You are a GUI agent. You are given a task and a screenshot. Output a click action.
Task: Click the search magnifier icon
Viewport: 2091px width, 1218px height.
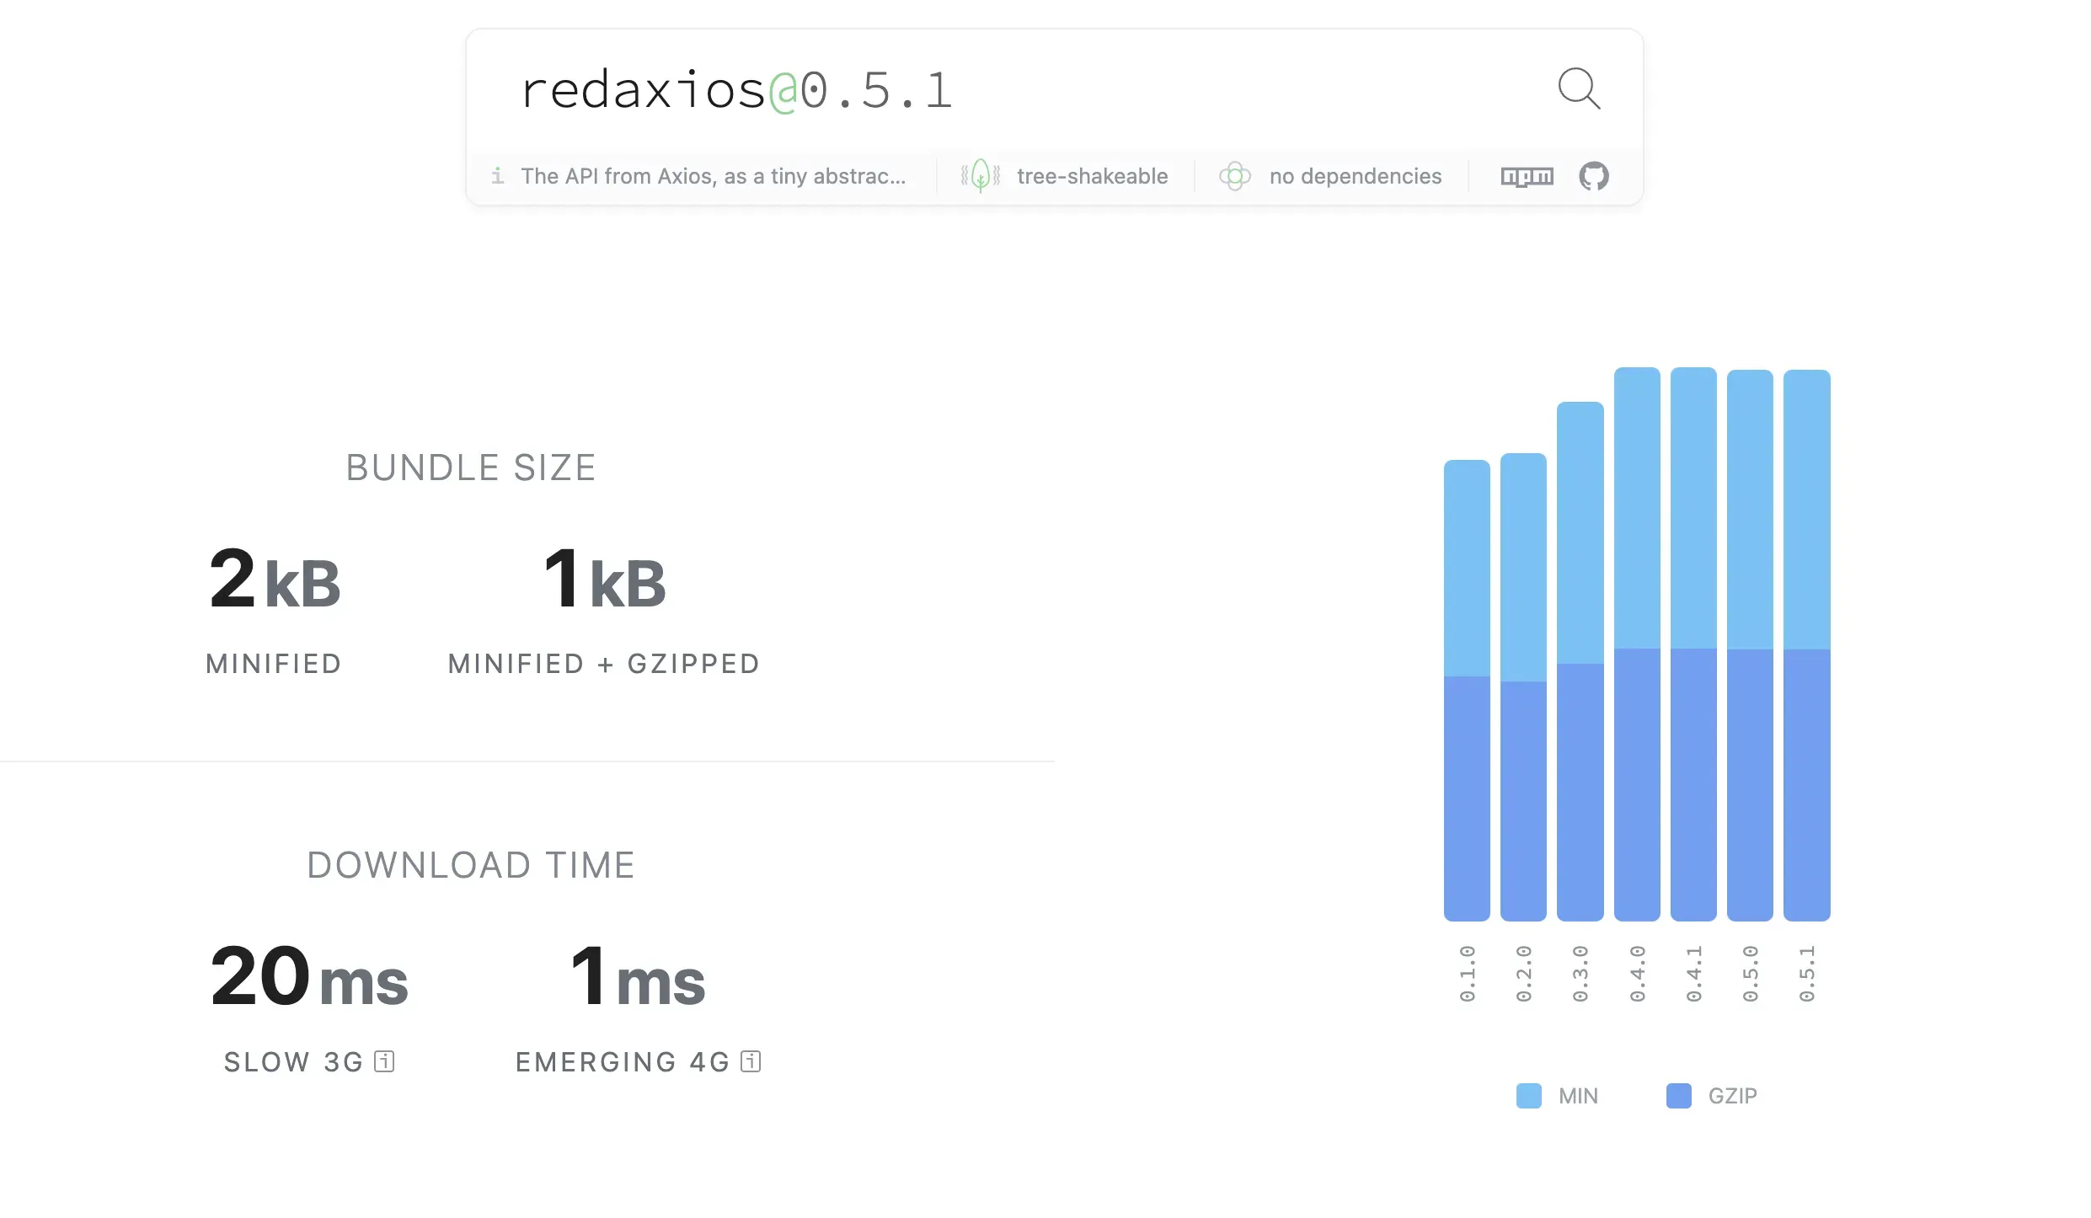(x=1580, y=88)
